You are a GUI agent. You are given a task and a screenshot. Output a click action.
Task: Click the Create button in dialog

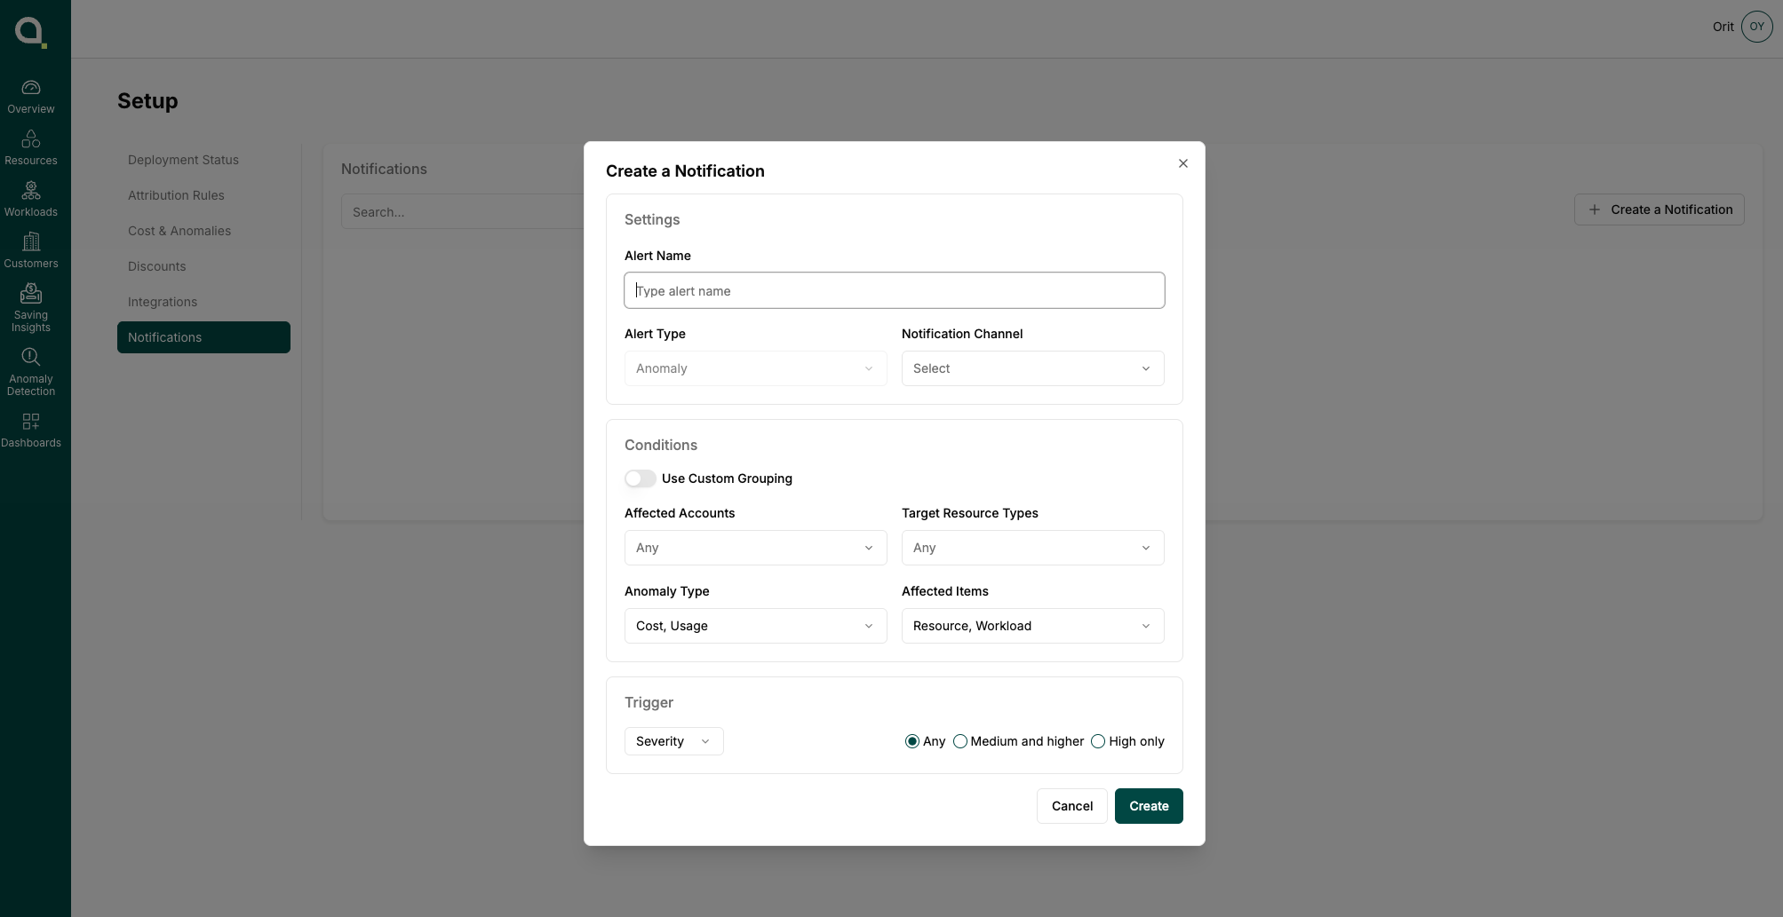click(1149, 806)
